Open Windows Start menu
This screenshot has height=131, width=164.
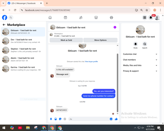click(4, 128)
